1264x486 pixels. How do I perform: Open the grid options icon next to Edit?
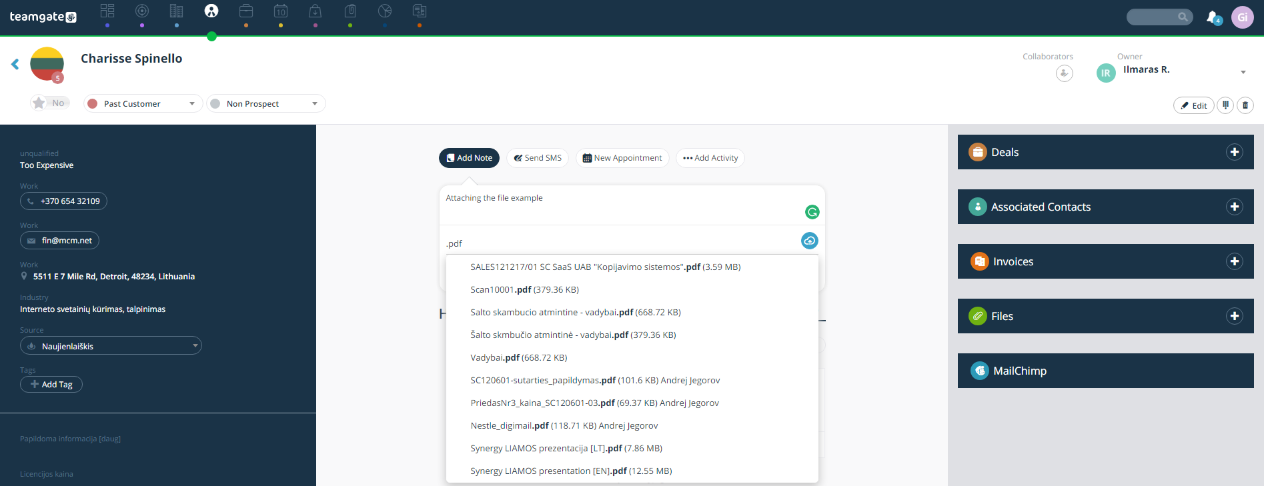coord(1225,105)
